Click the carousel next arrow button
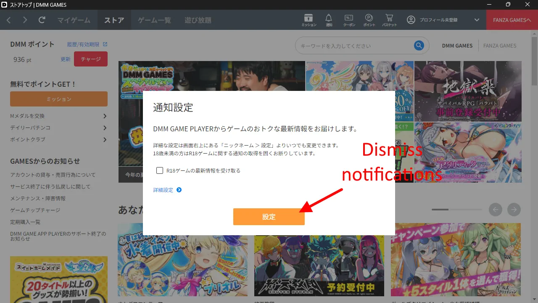Viewport: 538px width, 303px height. pyautogui.click(x=514, y=209)
